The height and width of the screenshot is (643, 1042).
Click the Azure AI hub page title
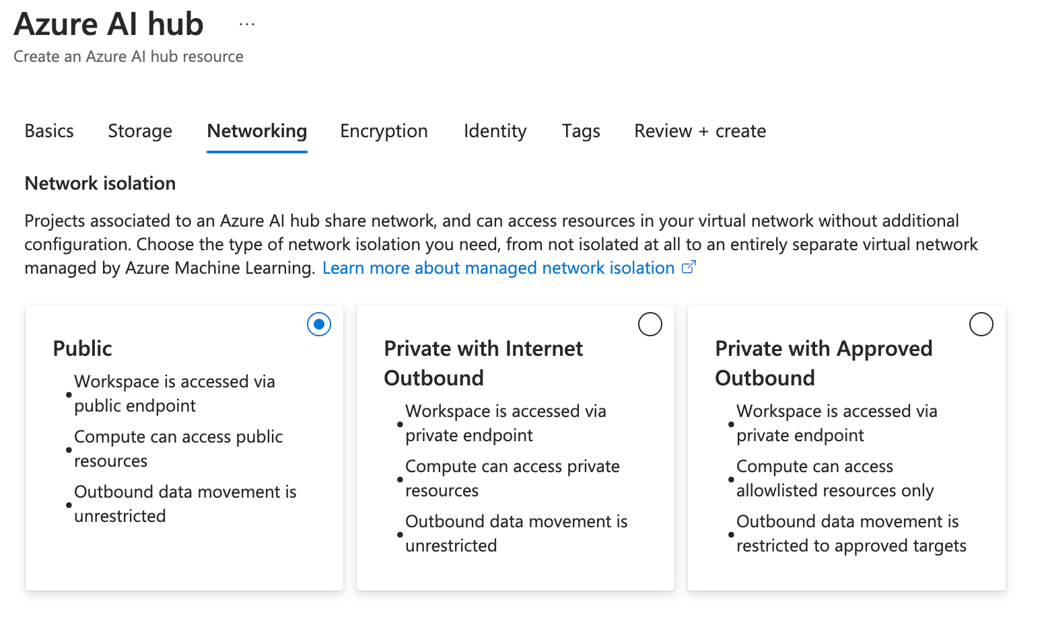(108, 24)
